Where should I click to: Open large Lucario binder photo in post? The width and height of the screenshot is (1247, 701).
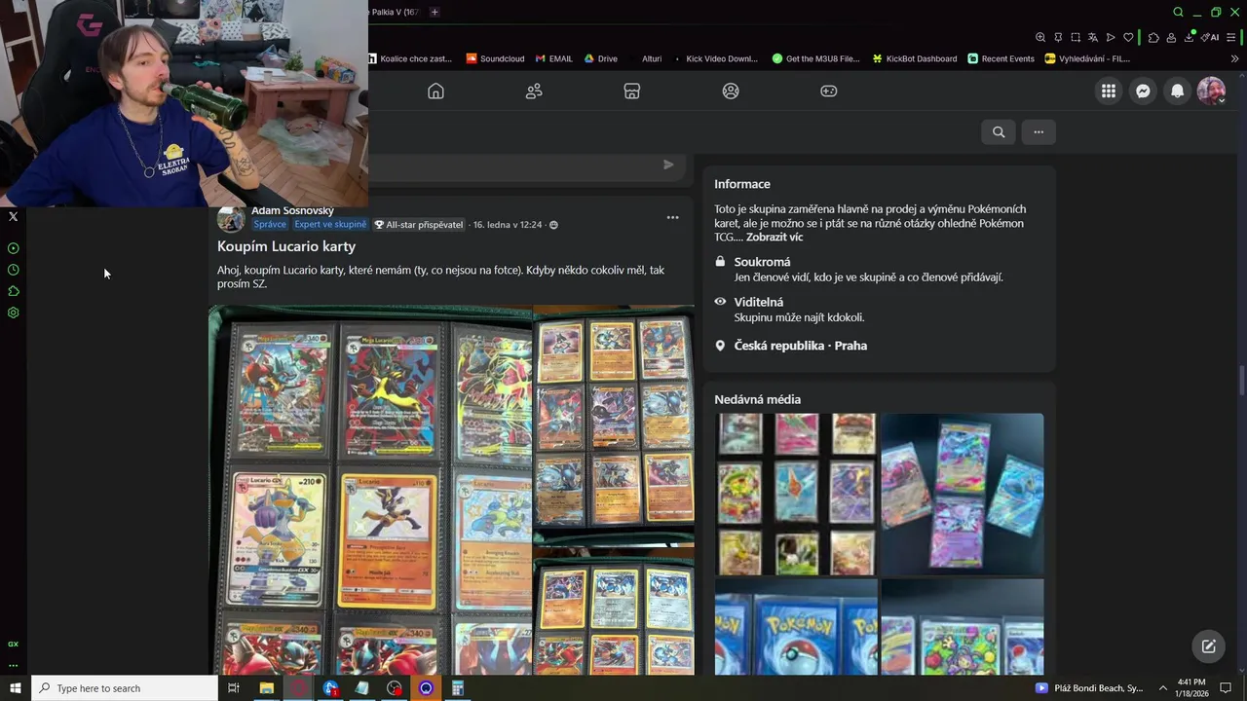click(370, 490)
